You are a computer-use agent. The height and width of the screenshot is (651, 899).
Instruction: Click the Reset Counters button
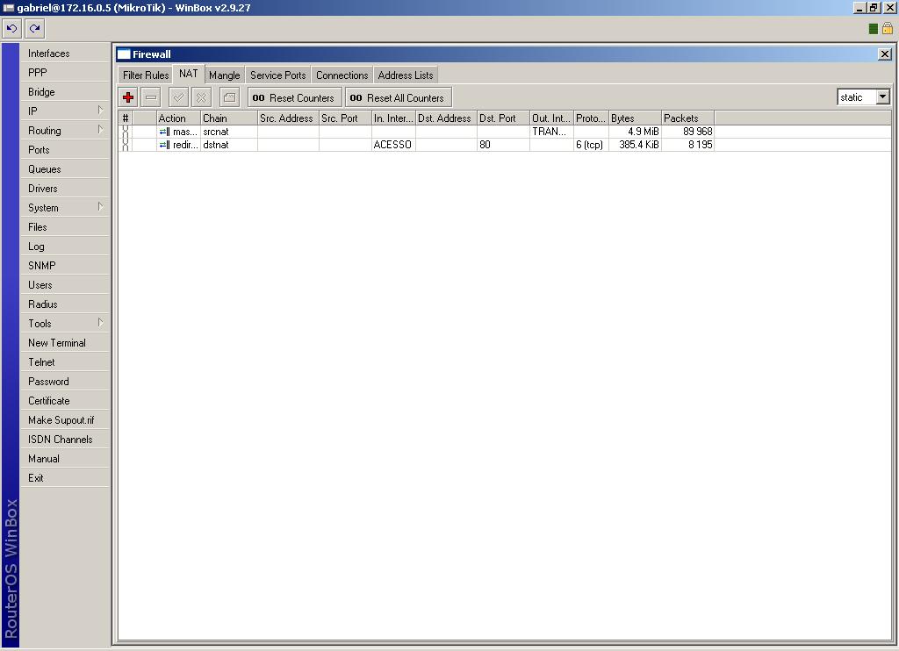click(295, 97)
